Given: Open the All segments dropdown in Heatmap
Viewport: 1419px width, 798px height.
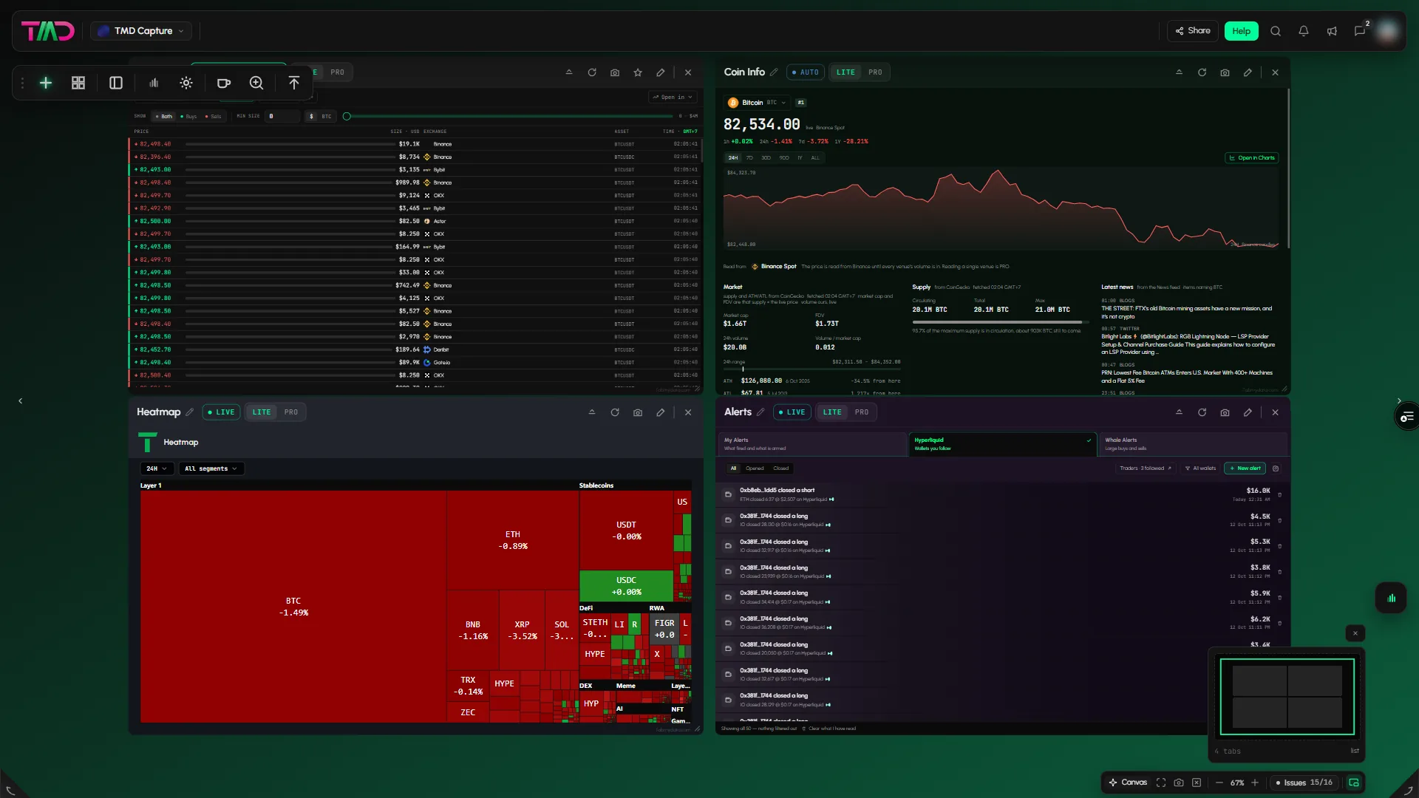Looking at the screenshot, I should (x=211, y=468).
